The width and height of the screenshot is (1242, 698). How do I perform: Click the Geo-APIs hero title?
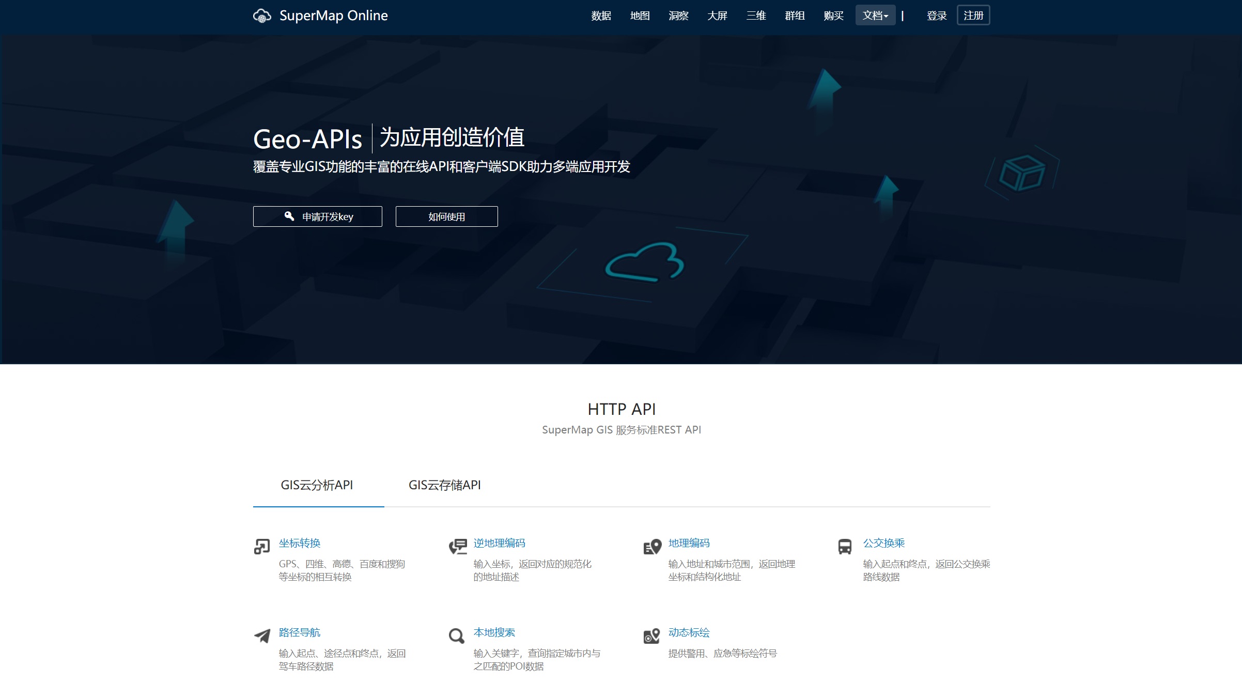307,139
